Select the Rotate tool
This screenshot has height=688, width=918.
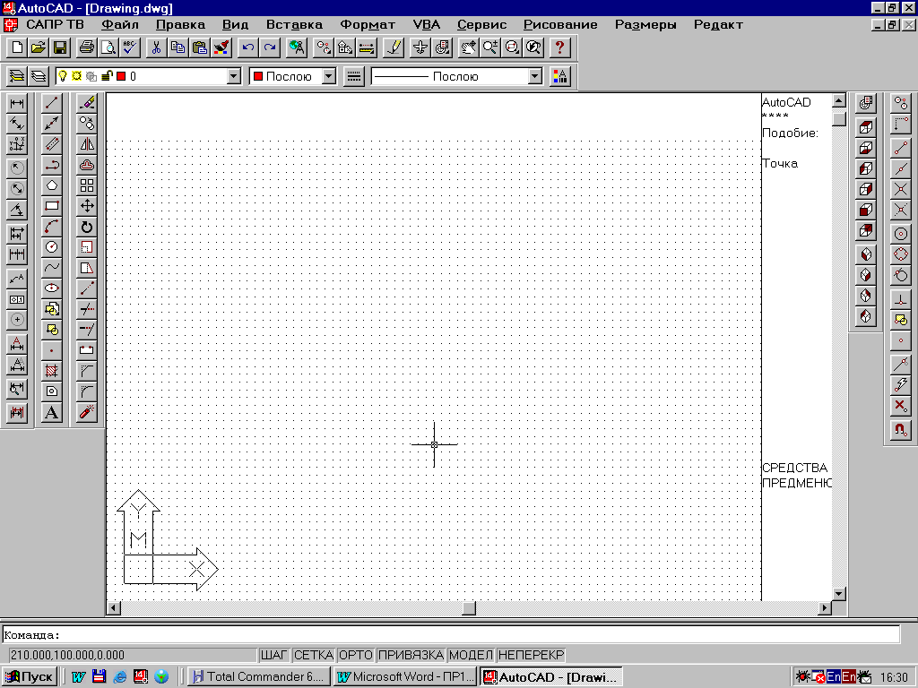[x=87, y=227]
